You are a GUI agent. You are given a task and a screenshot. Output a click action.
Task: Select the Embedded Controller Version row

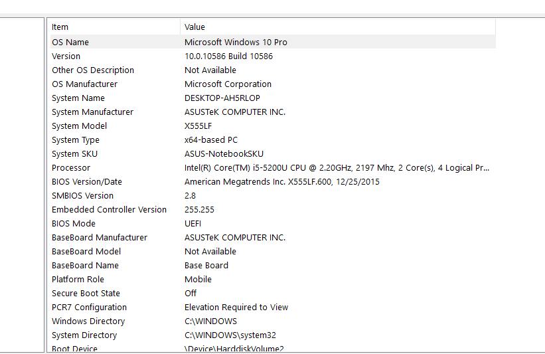click(x=273, y=209)
